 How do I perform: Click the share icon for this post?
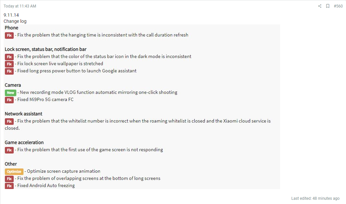(x=320, y=6)
